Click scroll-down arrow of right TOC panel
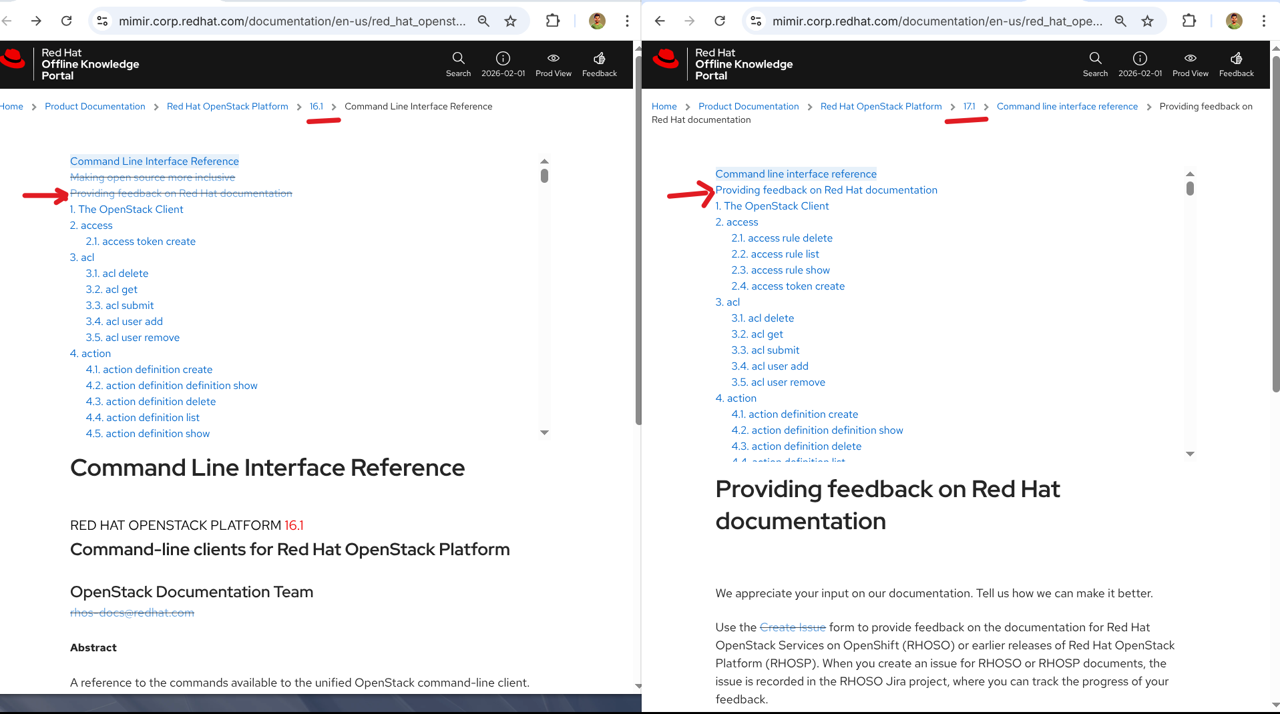 pos(1190,454)
